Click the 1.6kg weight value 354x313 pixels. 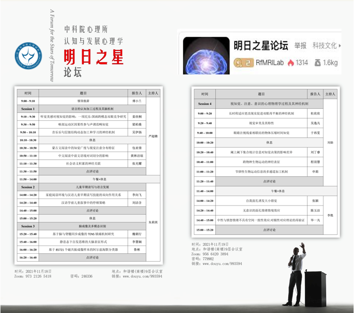tap(330, 62)
